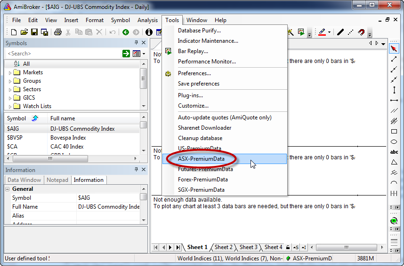Create a new document with the blank page icon

pyautogui.click(x=14, y=32)
